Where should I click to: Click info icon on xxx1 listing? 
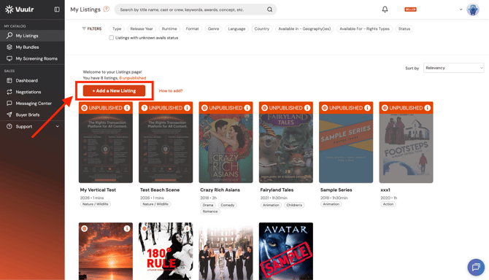427,108
